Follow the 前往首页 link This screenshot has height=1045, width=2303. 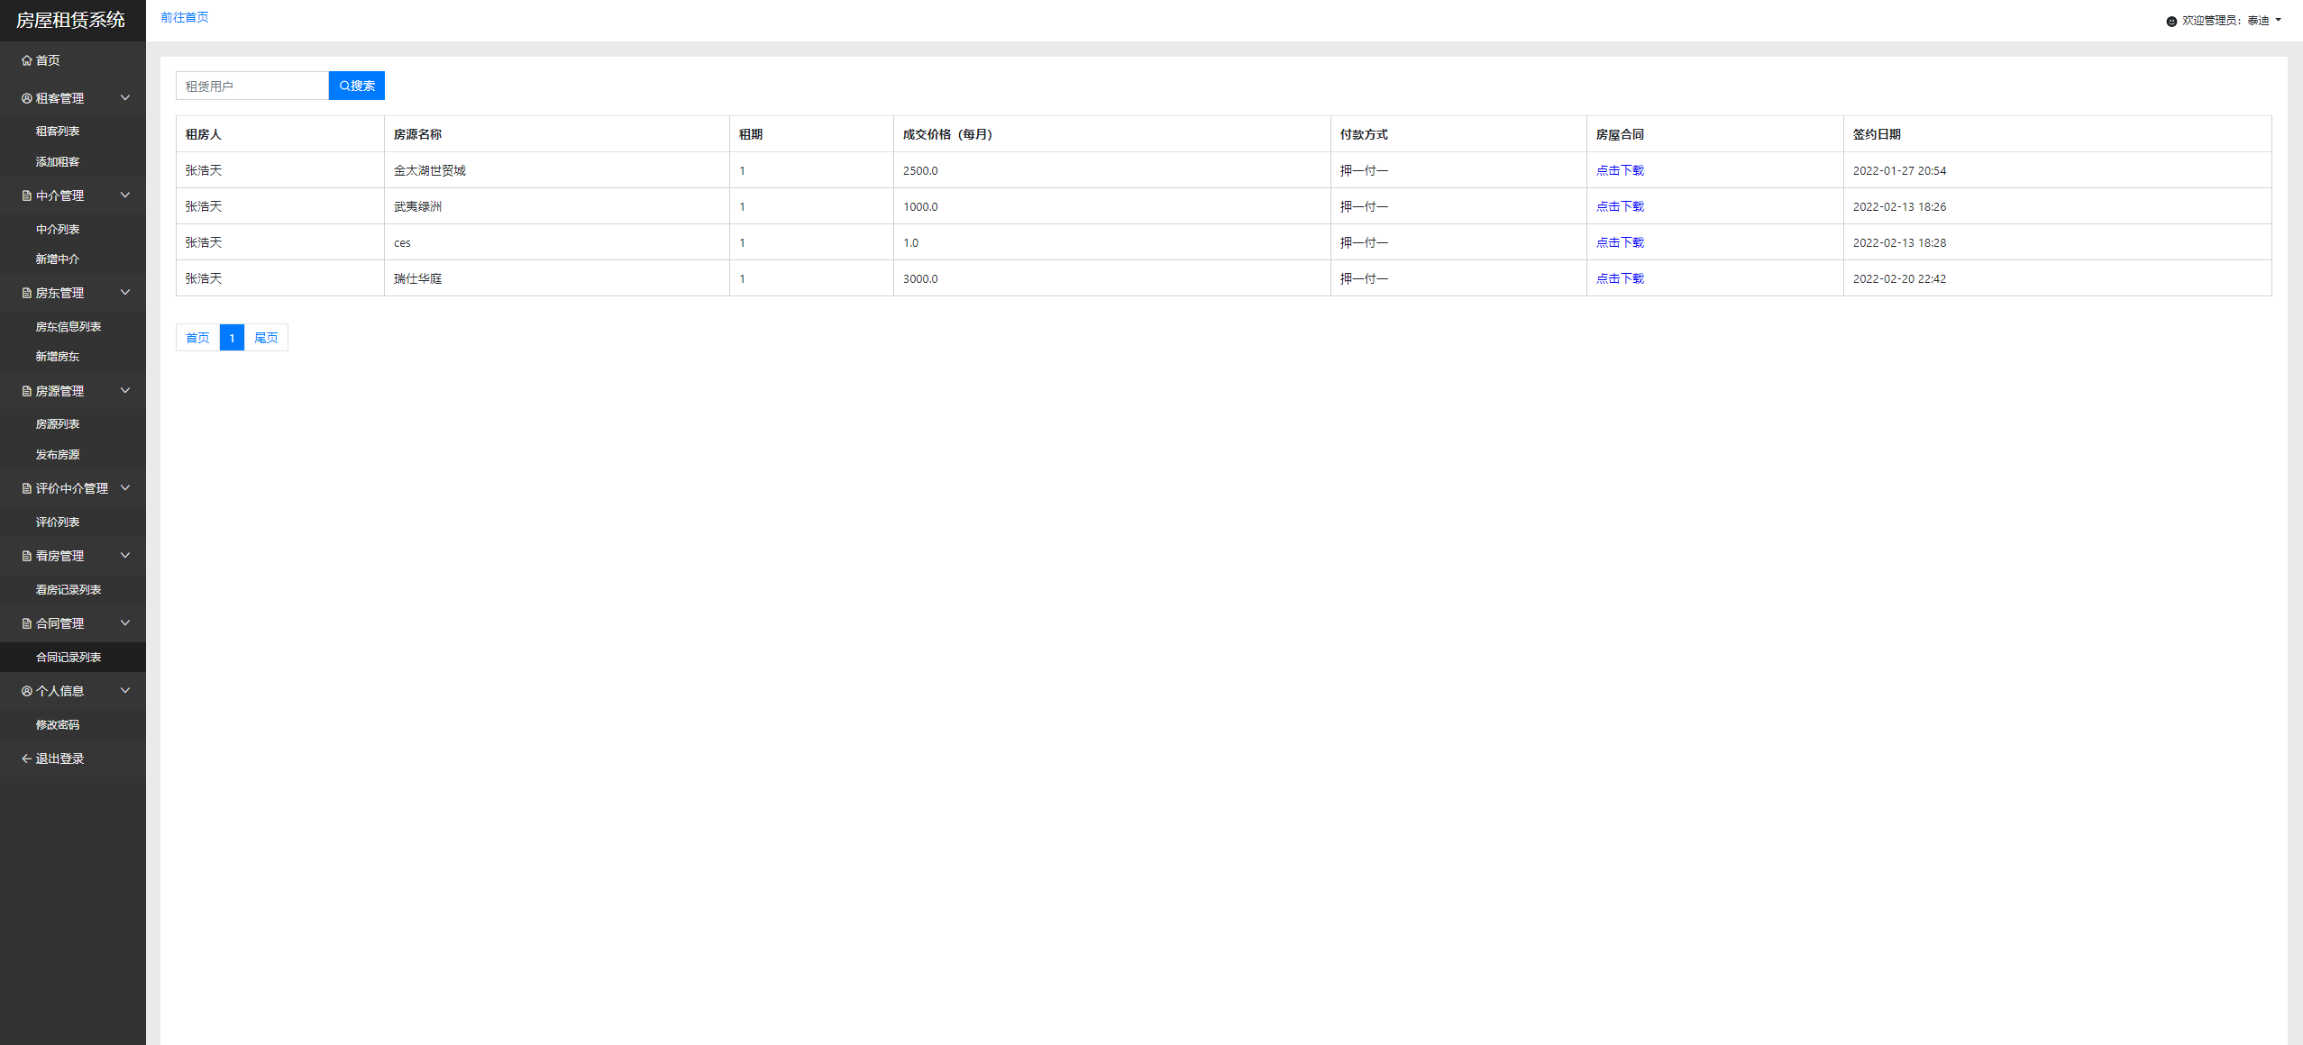(x=185, y=17)
